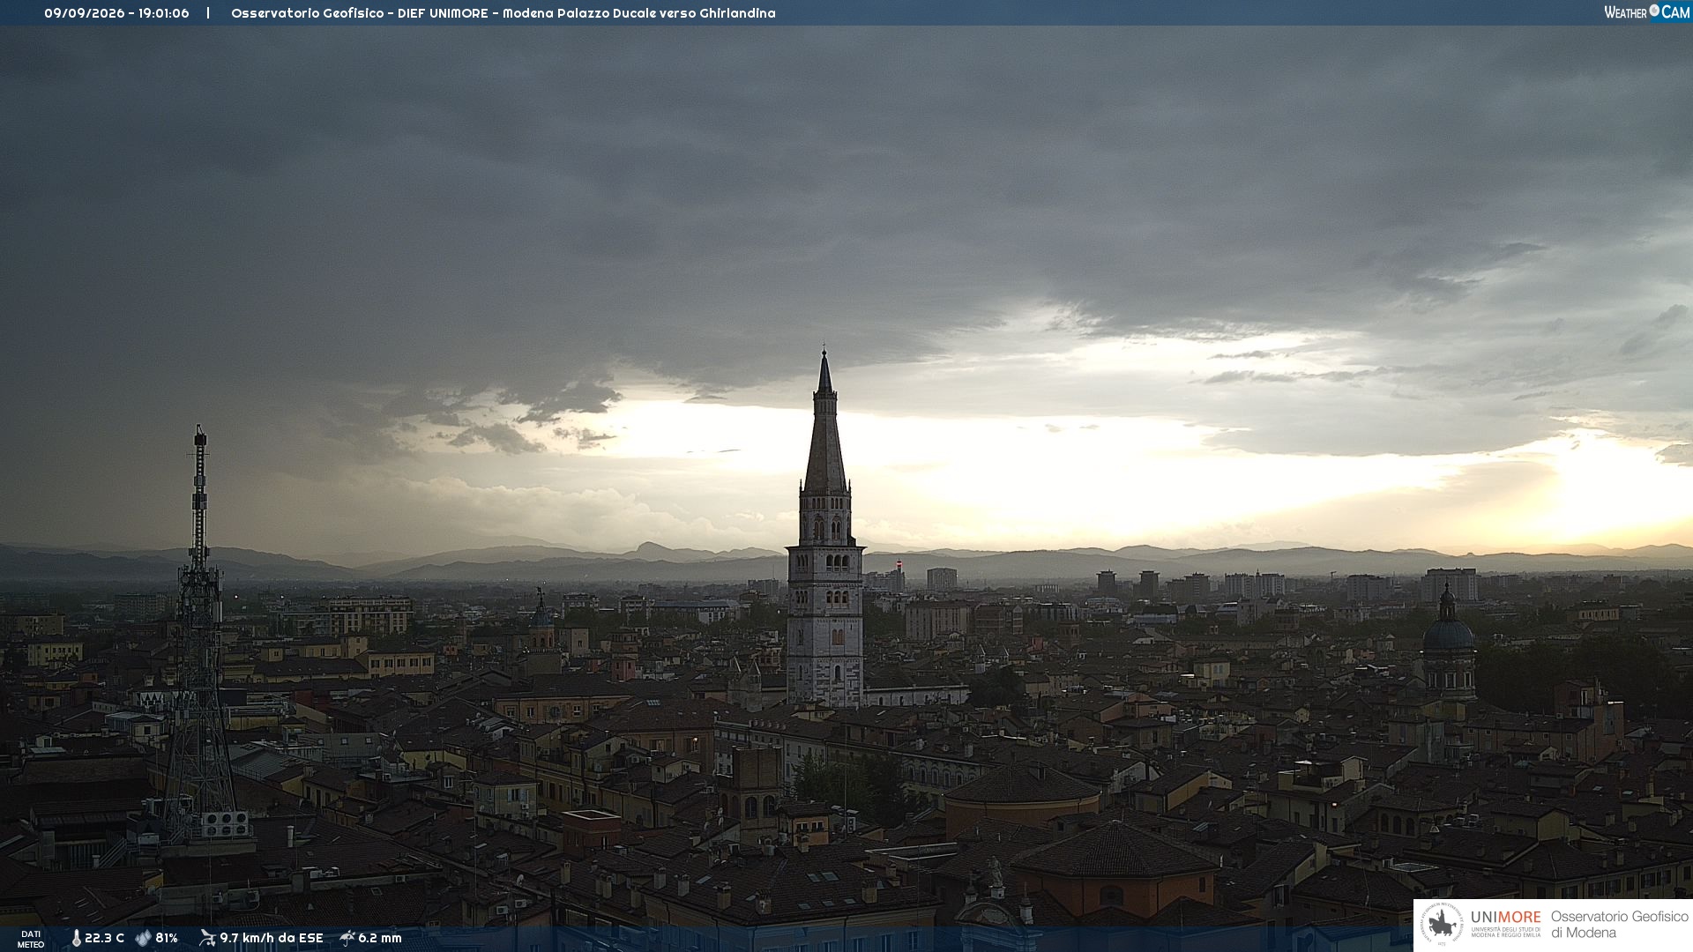Click the rain umbrella icon

(347, 938)
